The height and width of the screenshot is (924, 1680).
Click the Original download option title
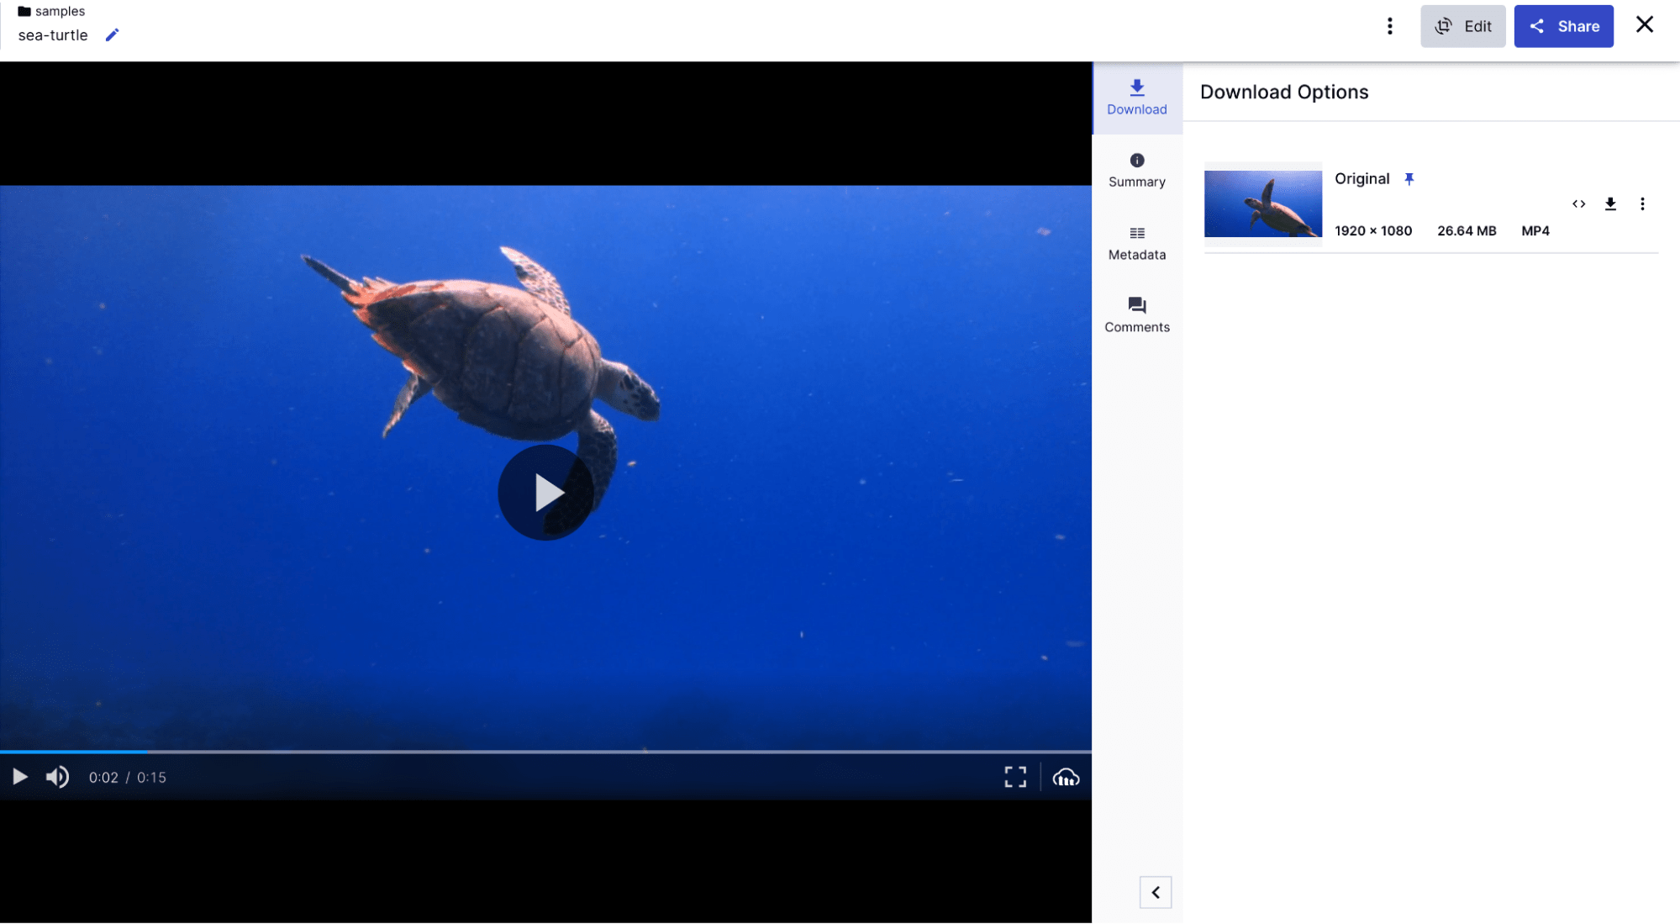pyautogui.click(x=1362, y=179)
